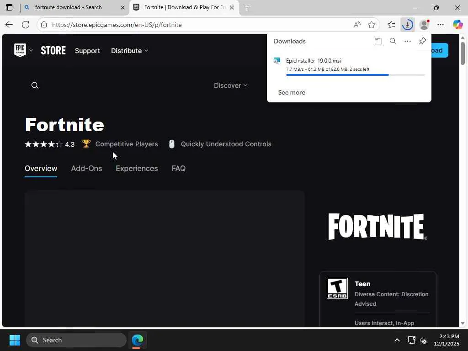Click the EpicInstaller file icon
This screenshot has height=351, width=468.
277,61
